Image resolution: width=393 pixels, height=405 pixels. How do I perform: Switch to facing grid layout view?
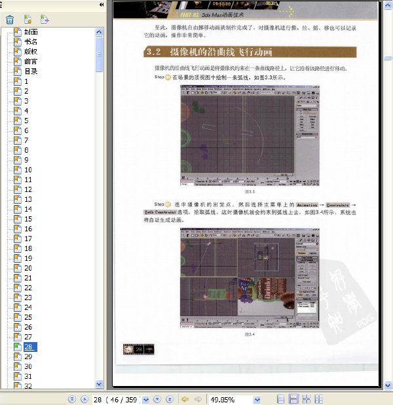(307, 399)
